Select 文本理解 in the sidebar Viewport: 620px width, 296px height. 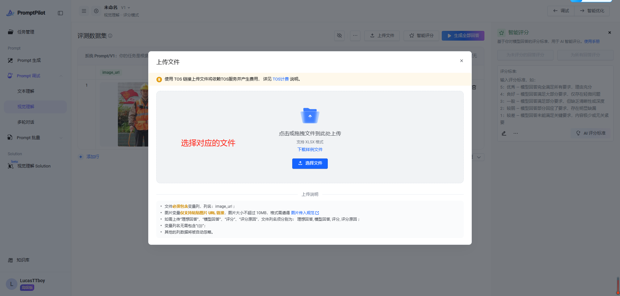26,91
